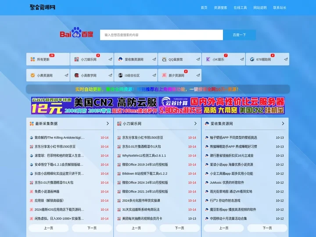Select the 颜夕资源网 source tab
Viewport: 316px width, 237px height.
[x=180, y=75]
